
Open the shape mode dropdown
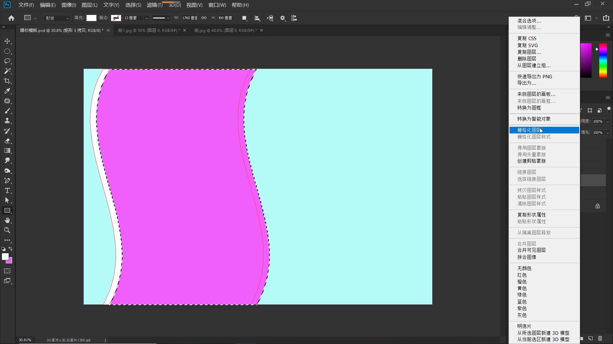[57, 18]
